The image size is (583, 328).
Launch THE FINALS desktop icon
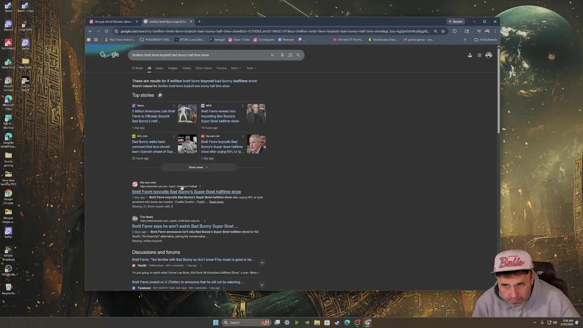pyautogui.click(x=8, y=45)
